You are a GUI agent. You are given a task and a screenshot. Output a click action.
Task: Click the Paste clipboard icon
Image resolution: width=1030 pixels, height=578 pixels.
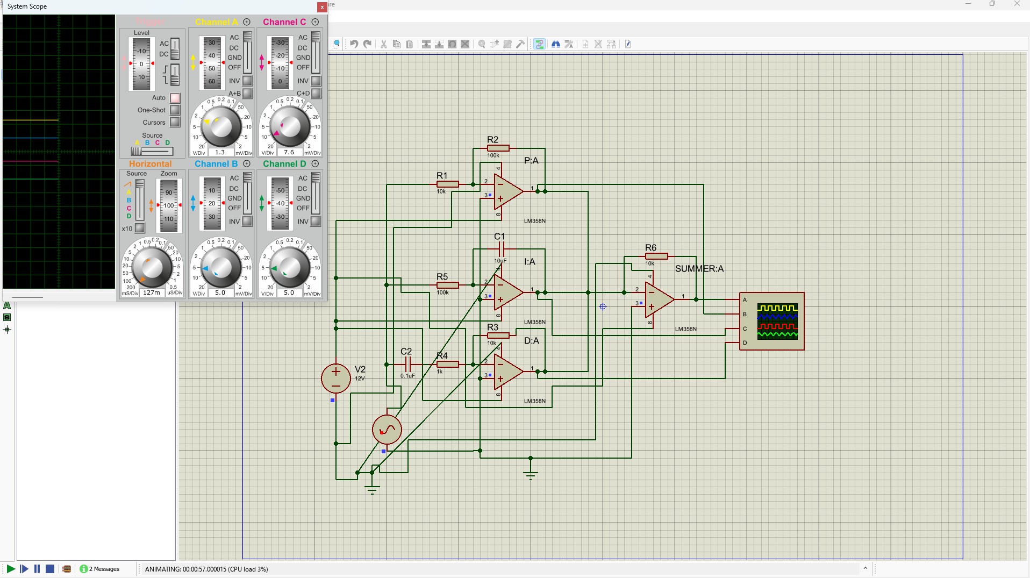(x=410, y=44)
